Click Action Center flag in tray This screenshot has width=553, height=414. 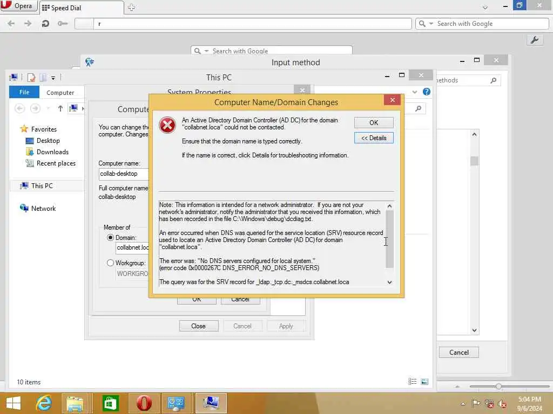click(x=476, y=404)
